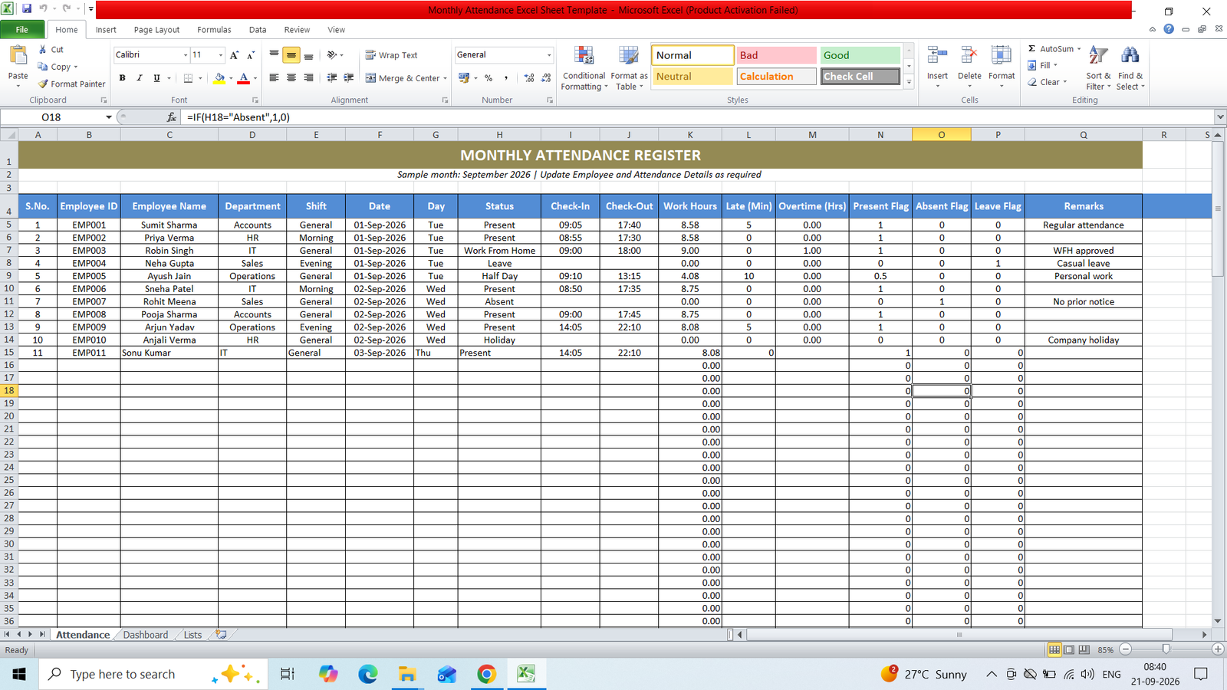Apply the Check Cell style
The image size is (1227, 690).
click(860, 77)
